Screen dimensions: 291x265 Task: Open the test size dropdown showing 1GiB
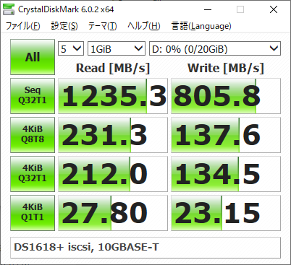coord(117,48)
